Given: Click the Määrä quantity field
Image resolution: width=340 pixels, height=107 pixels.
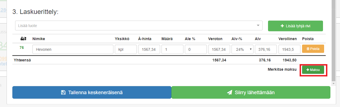Looking at the screenshot, I should click(x=172, y=49).
